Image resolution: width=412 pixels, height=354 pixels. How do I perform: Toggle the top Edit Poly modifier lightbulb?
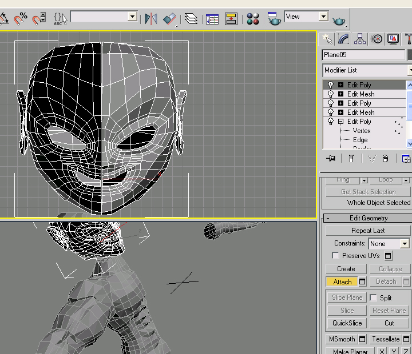coord(330,85)
